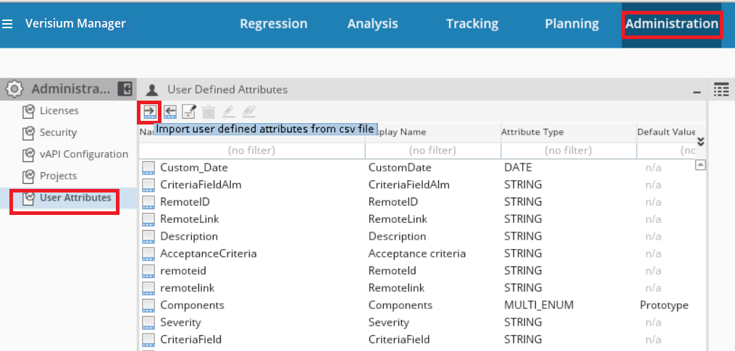Open Licenses in the Administration sidebar
The image size is (735, 351).
pos(59,111)
